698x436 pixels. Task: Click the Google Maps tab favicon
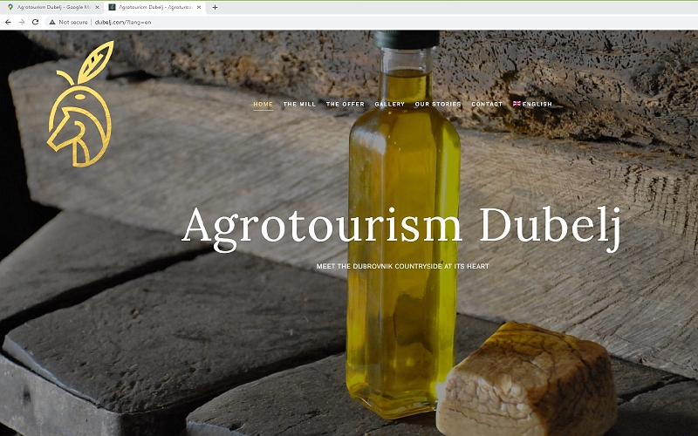10,7
